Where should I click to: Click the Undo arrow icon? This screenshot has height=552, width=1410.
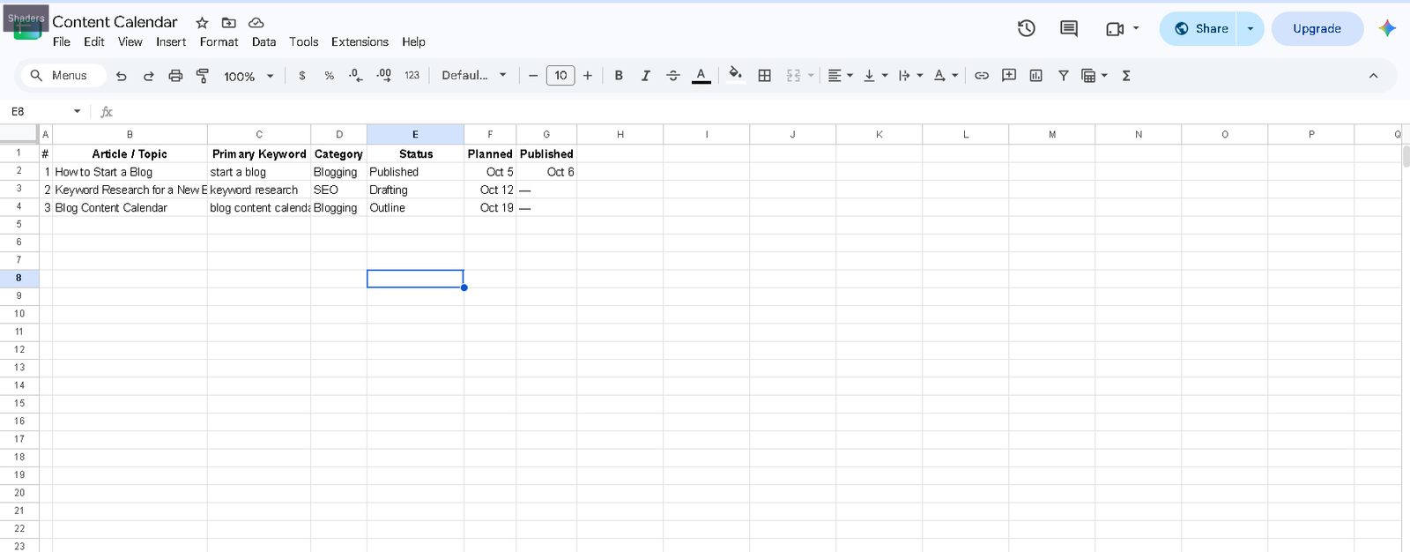[x=122, y=76]
